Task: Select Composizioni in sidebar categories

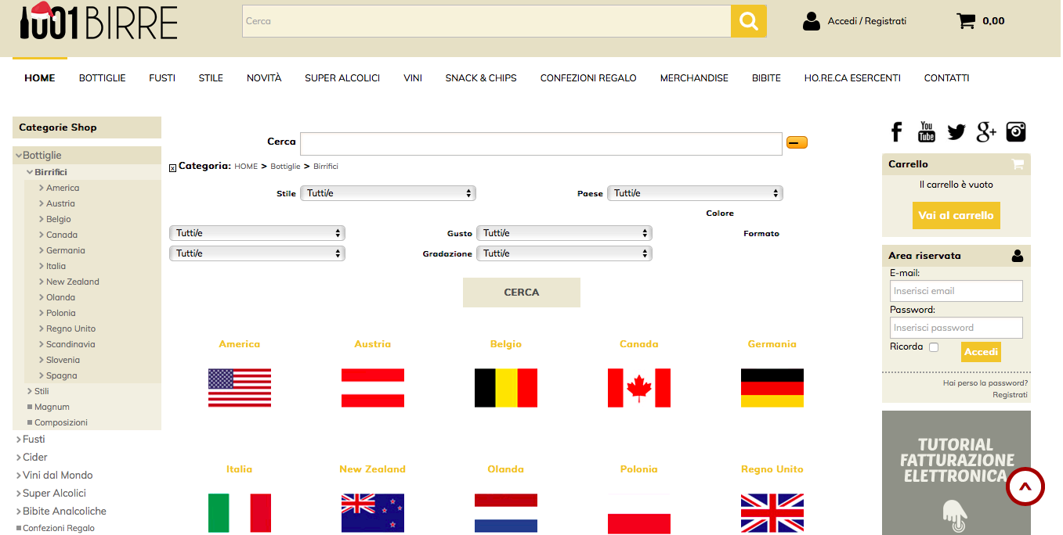Action: tap(61, 422)
